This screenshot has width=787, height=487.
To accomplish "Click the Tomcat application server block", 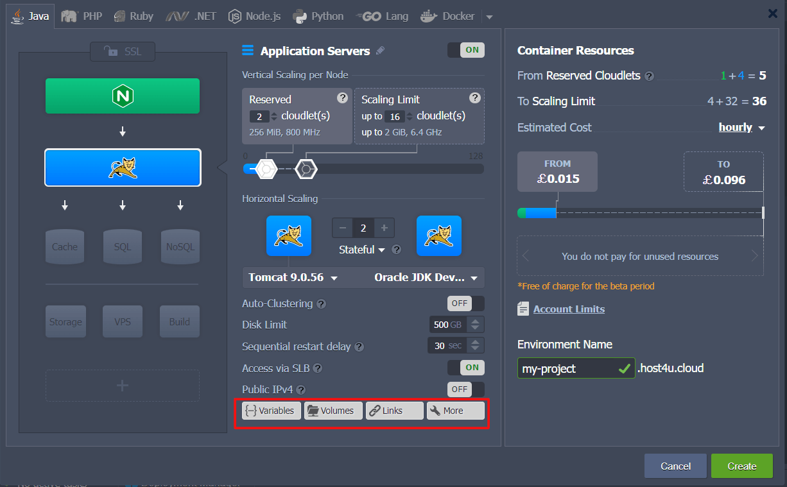I will [x=122, y=167].
